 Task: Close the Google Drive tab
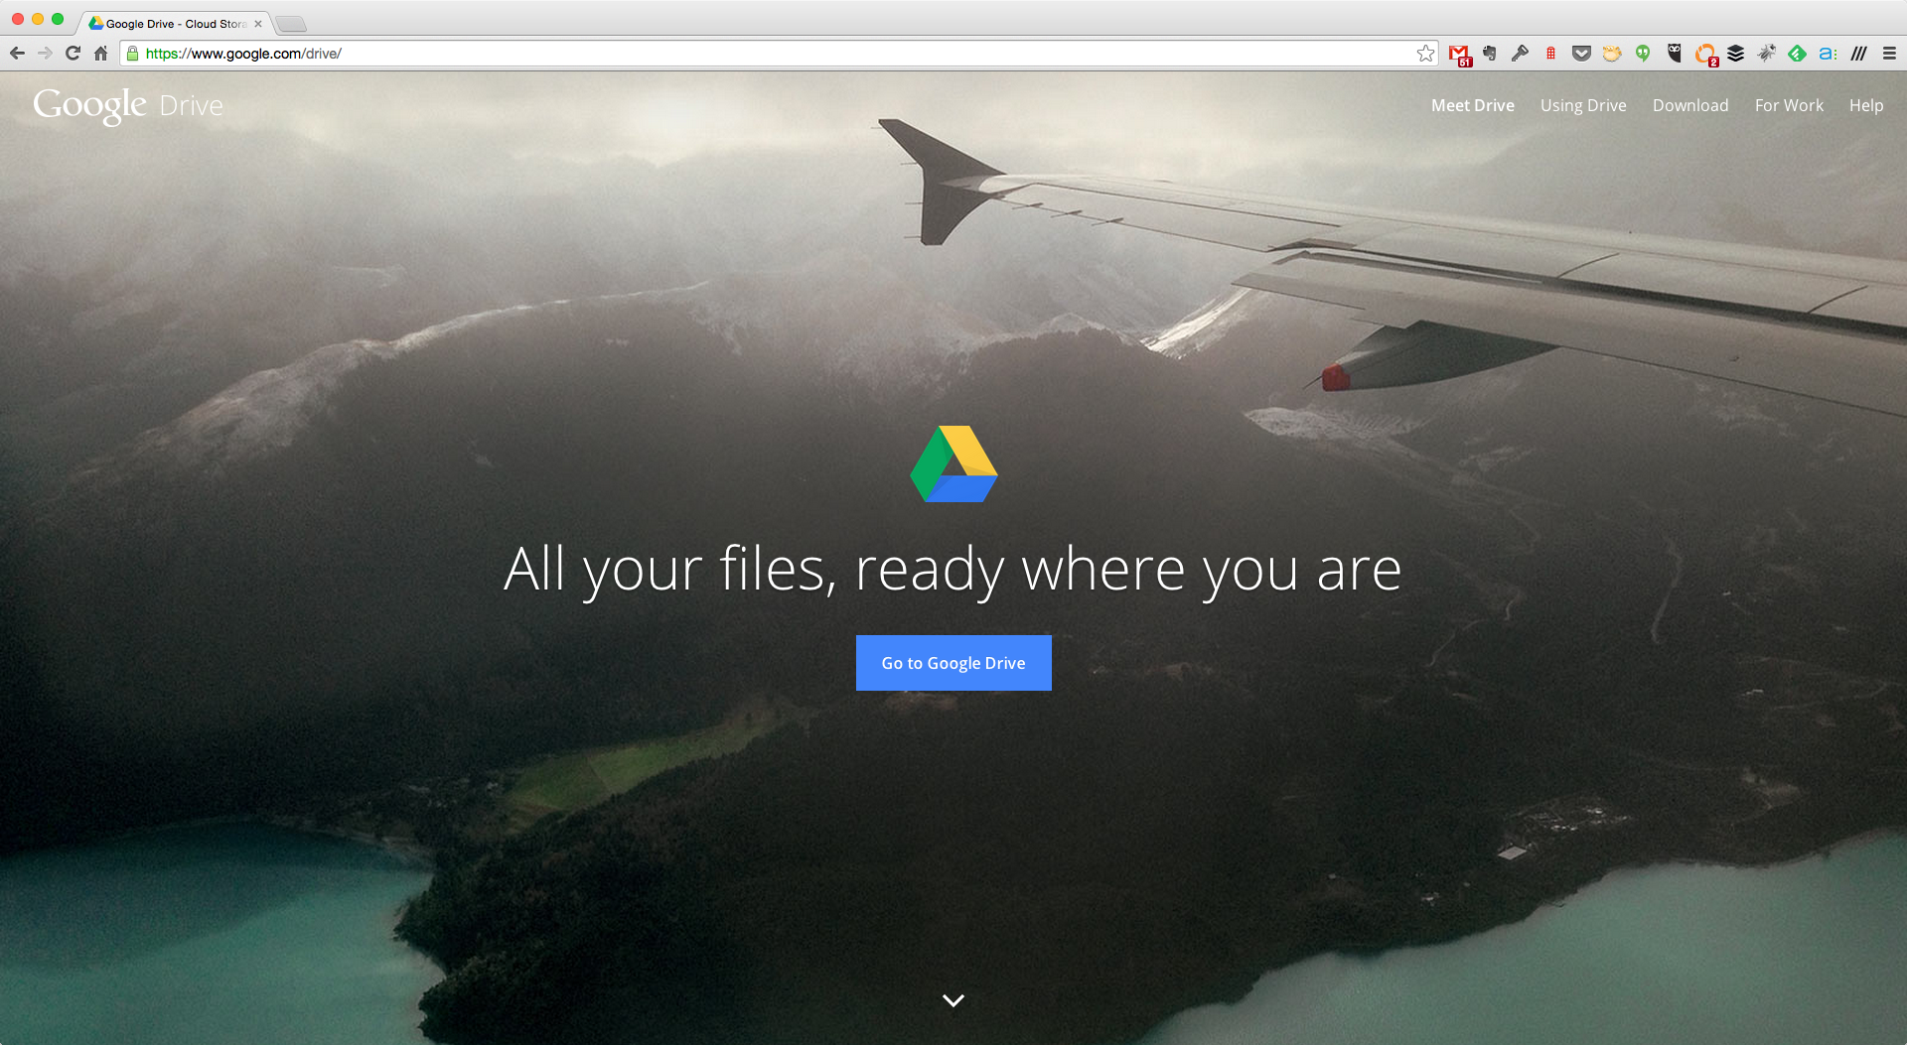coord(258,24)
